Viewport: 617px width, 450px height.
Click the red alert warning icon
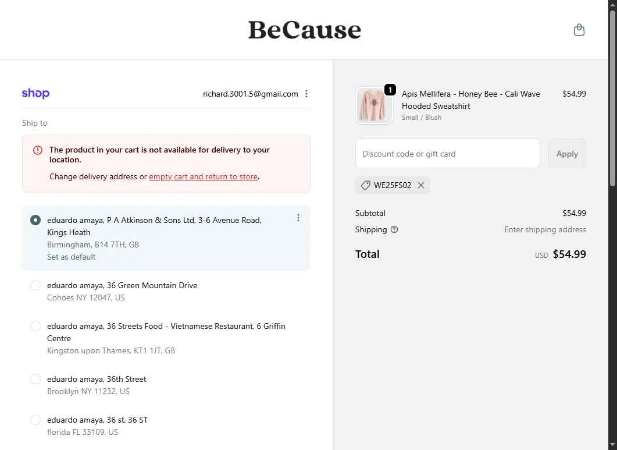pos(38,150)
